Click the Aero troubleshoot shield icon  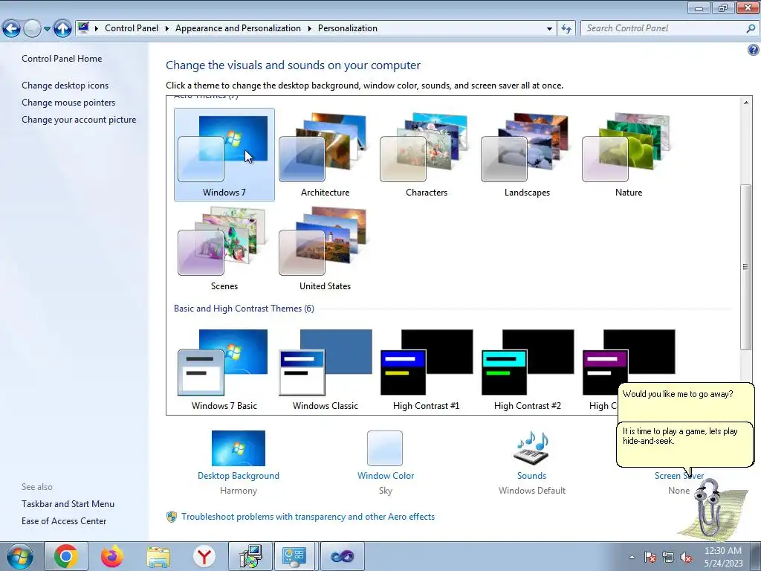[x=172, y=517]
